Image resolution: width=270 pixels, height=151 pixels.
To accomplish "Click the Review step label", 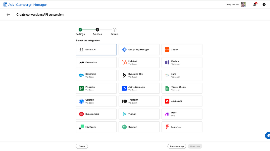I will tap(115, 34).
